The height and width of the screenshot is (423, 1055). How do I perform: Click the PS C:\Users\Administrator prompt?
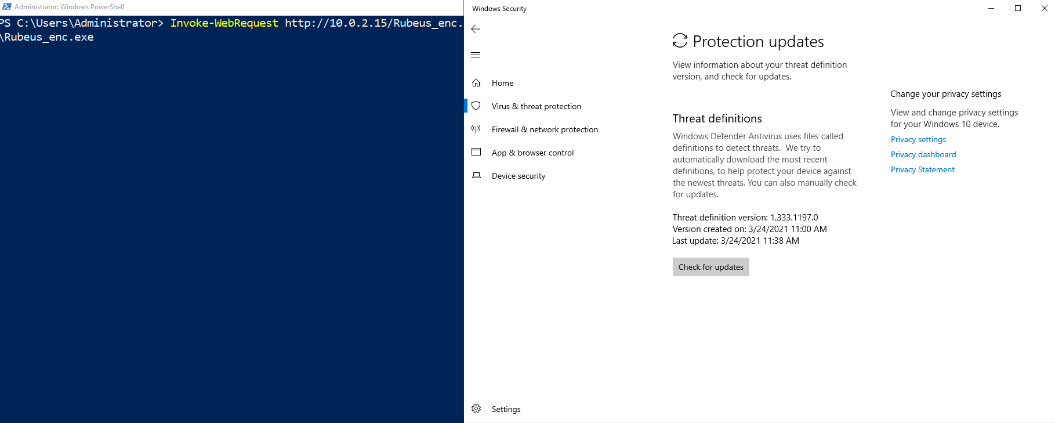(x=82, y=23)
